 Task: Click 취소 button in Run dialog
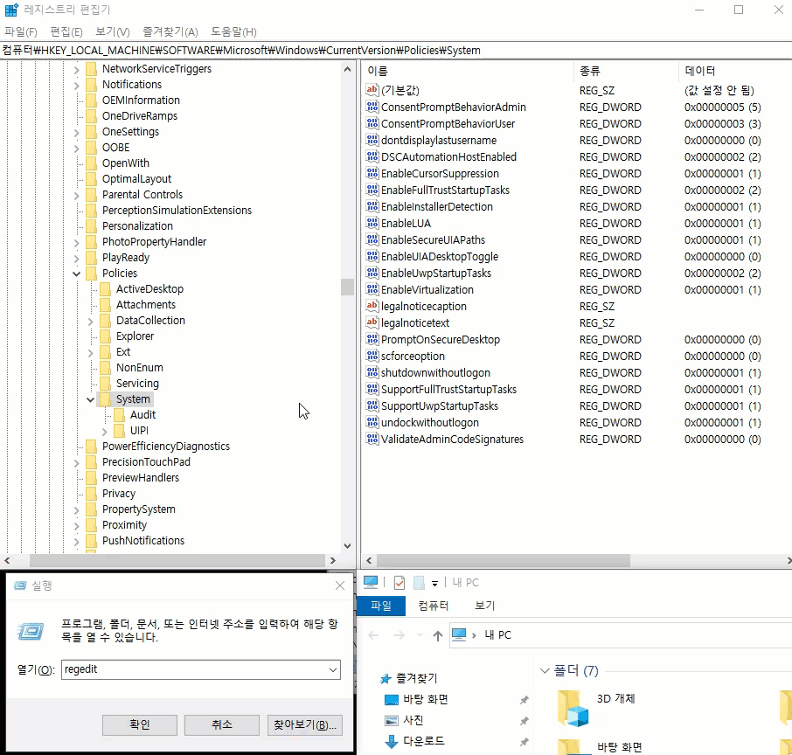coord(222,724)
